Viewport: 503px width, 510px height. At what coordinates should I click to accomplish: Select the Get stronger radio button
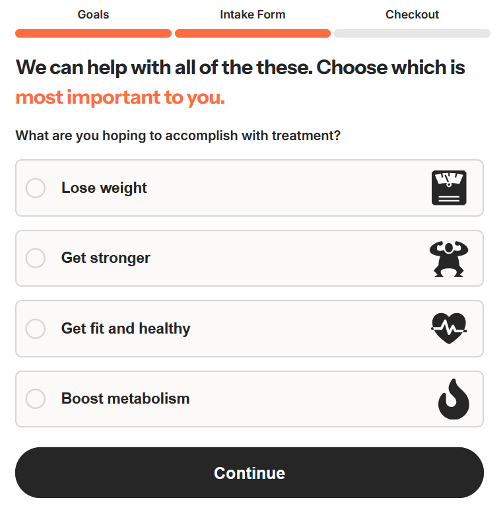36,258
